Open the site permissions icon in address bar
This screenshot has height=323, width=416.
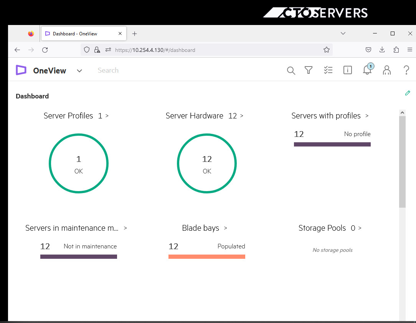pos(108,50)
